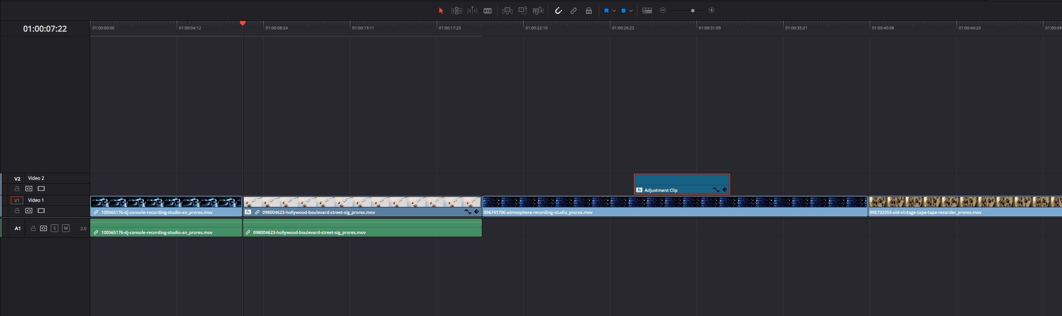Click the keyframe diamond on Adjustment Clip
Screen dimensions: 1062x316
click(725, 190)
